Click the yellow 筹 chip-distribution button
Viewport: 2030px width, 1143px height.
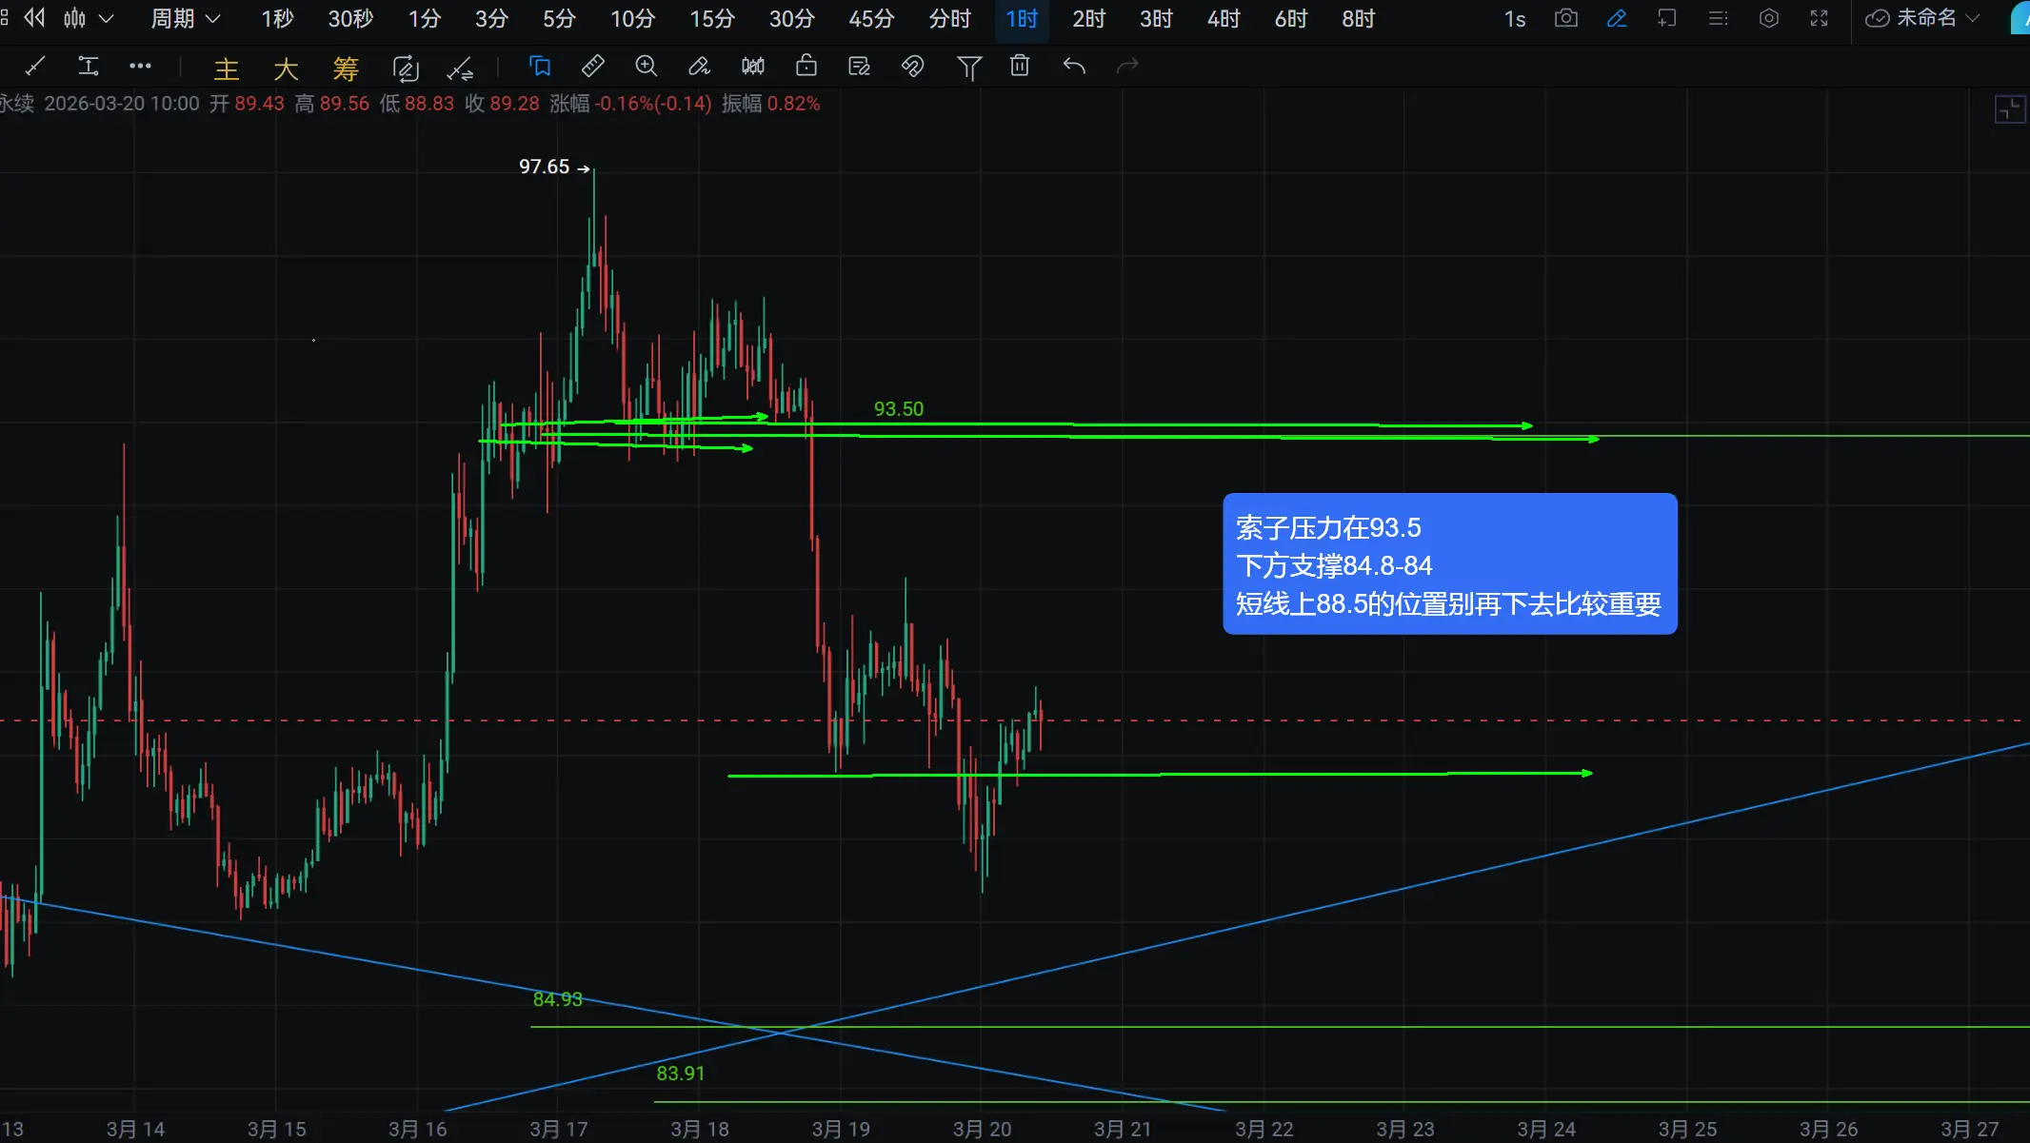coord(345,69)
